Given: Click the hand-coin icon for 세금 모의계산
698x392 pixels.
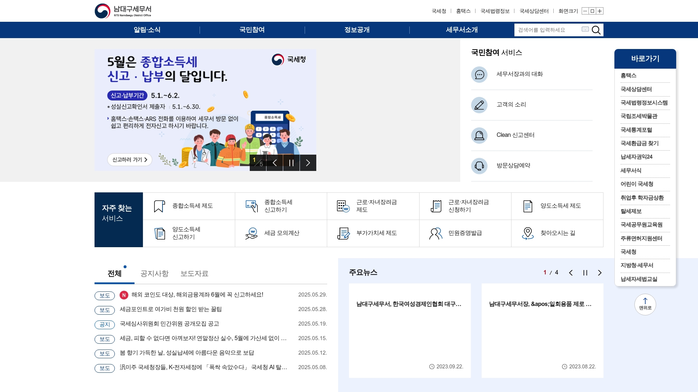Looking at the screenshot, I should click(251, 233).
